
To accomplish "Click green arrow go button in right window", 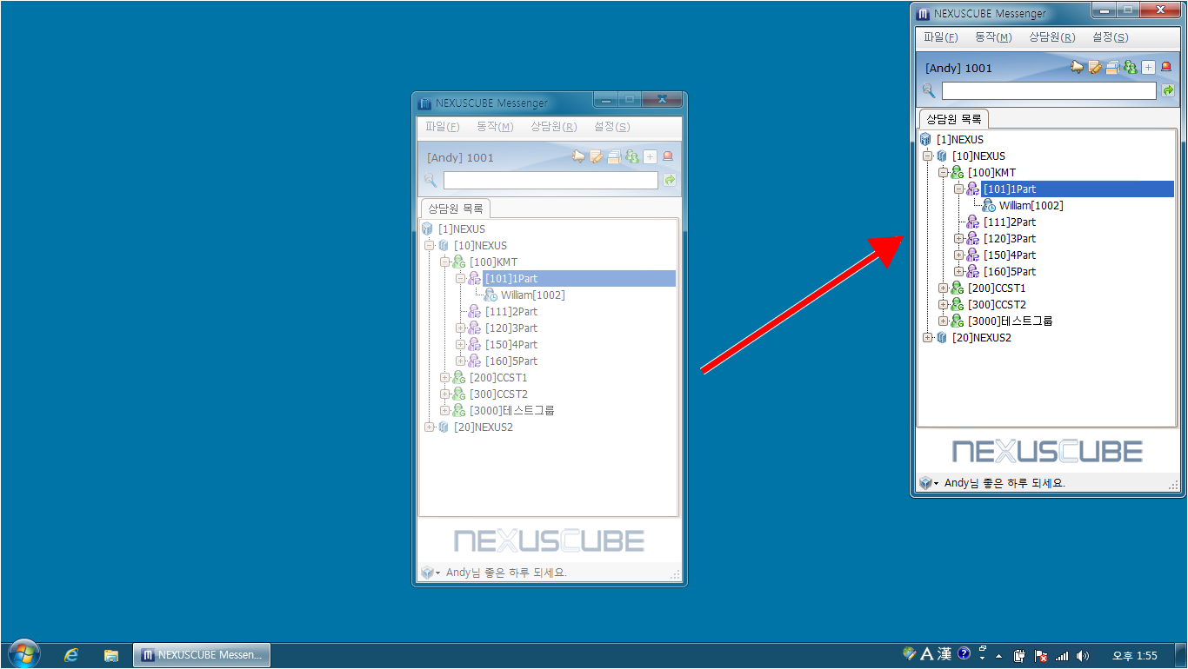I will (1168, 90).
